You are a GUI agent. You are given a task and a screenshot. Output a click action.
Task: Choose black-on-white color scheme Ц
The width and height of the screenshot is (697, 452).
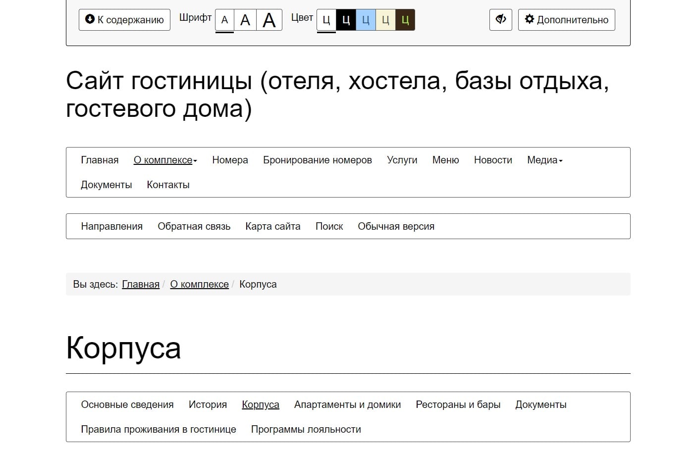[x=326, y=20]
